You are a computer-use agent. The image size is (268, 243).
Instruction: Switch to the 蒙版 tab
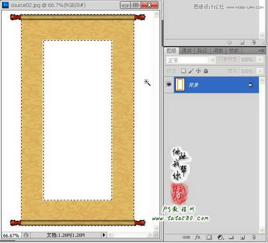[x=234, y=51]
